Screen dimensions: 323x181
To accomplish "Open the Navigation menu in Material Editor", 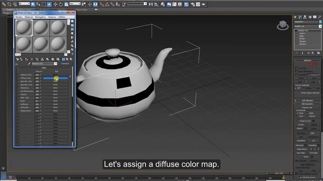I will (x=40, y=17).
